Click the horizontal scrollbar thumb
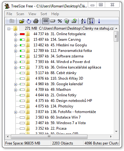Screen dimensions: 124x151 coord(49,136)
